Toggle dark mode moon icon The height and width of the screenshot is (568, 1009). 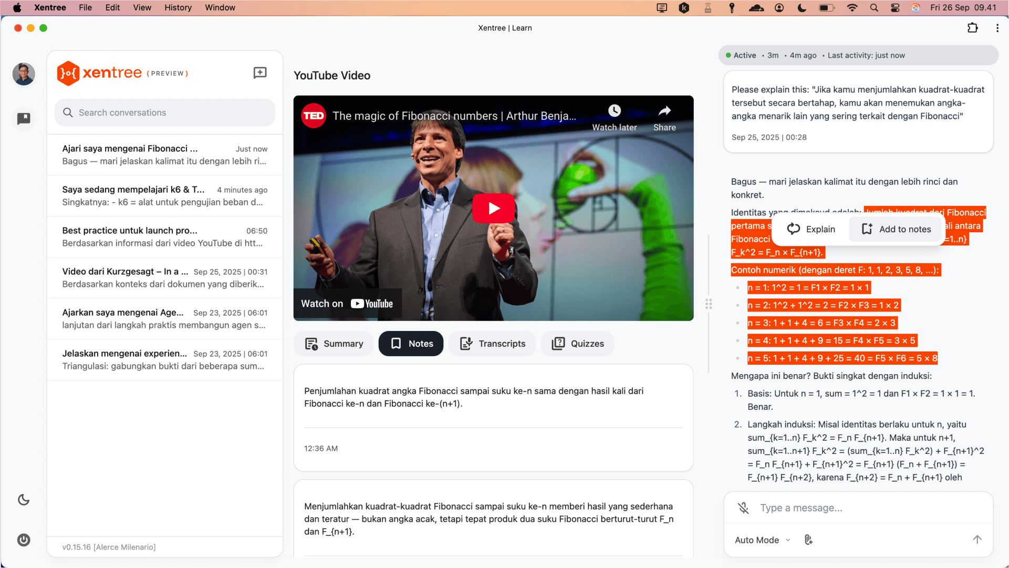pos(24,500)
